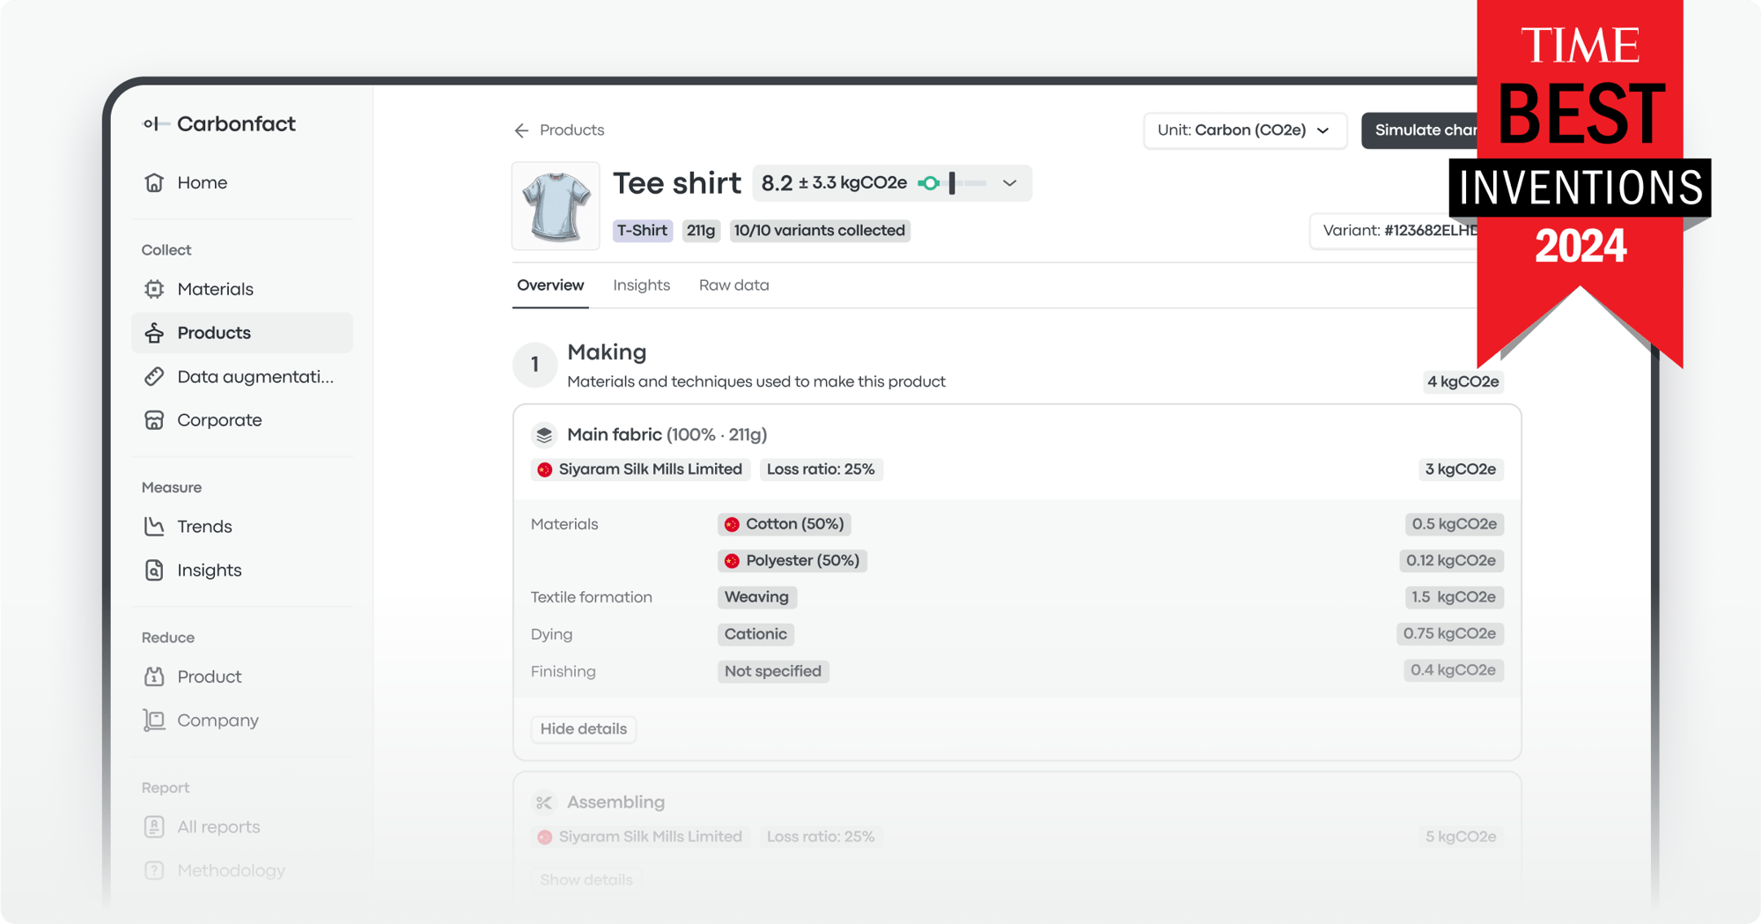The height and width of the screenshot is (924, 1761).
Task: Click the Products breadcrumb link
Action: point(572,130)
